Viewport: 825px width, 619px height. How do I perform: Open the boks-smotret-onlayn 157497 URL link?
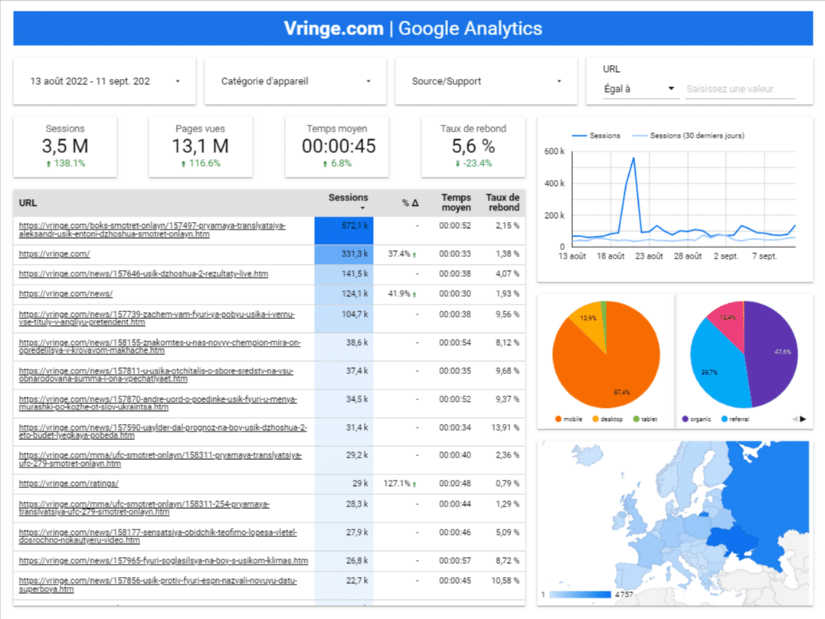152,230
